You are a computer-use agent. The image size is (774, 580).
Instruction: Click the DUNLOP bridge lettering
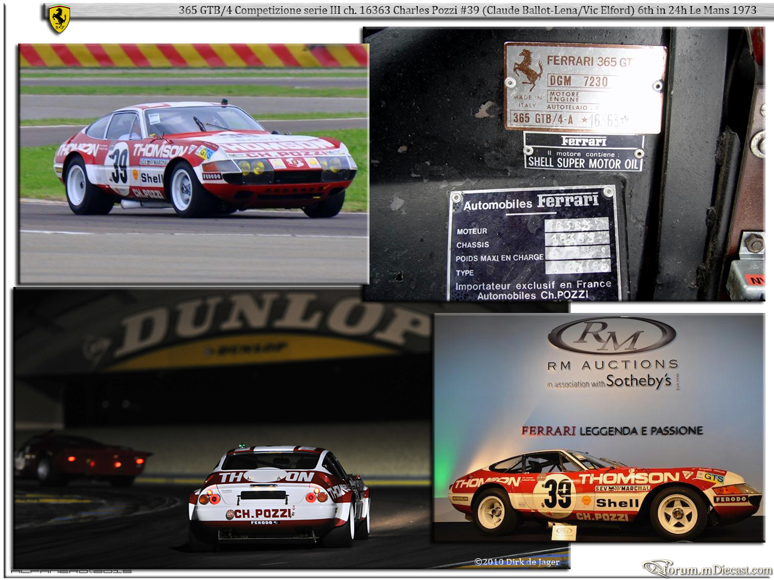click(272, 326)
